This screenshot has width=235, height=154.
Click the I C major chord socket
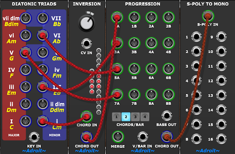tap(26, 121)
